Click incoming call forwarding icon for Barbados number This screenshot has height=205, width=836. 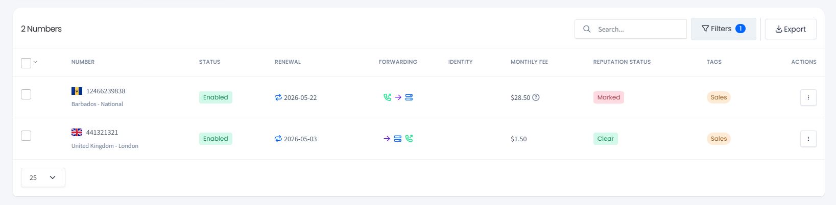[x=388, y=97]
